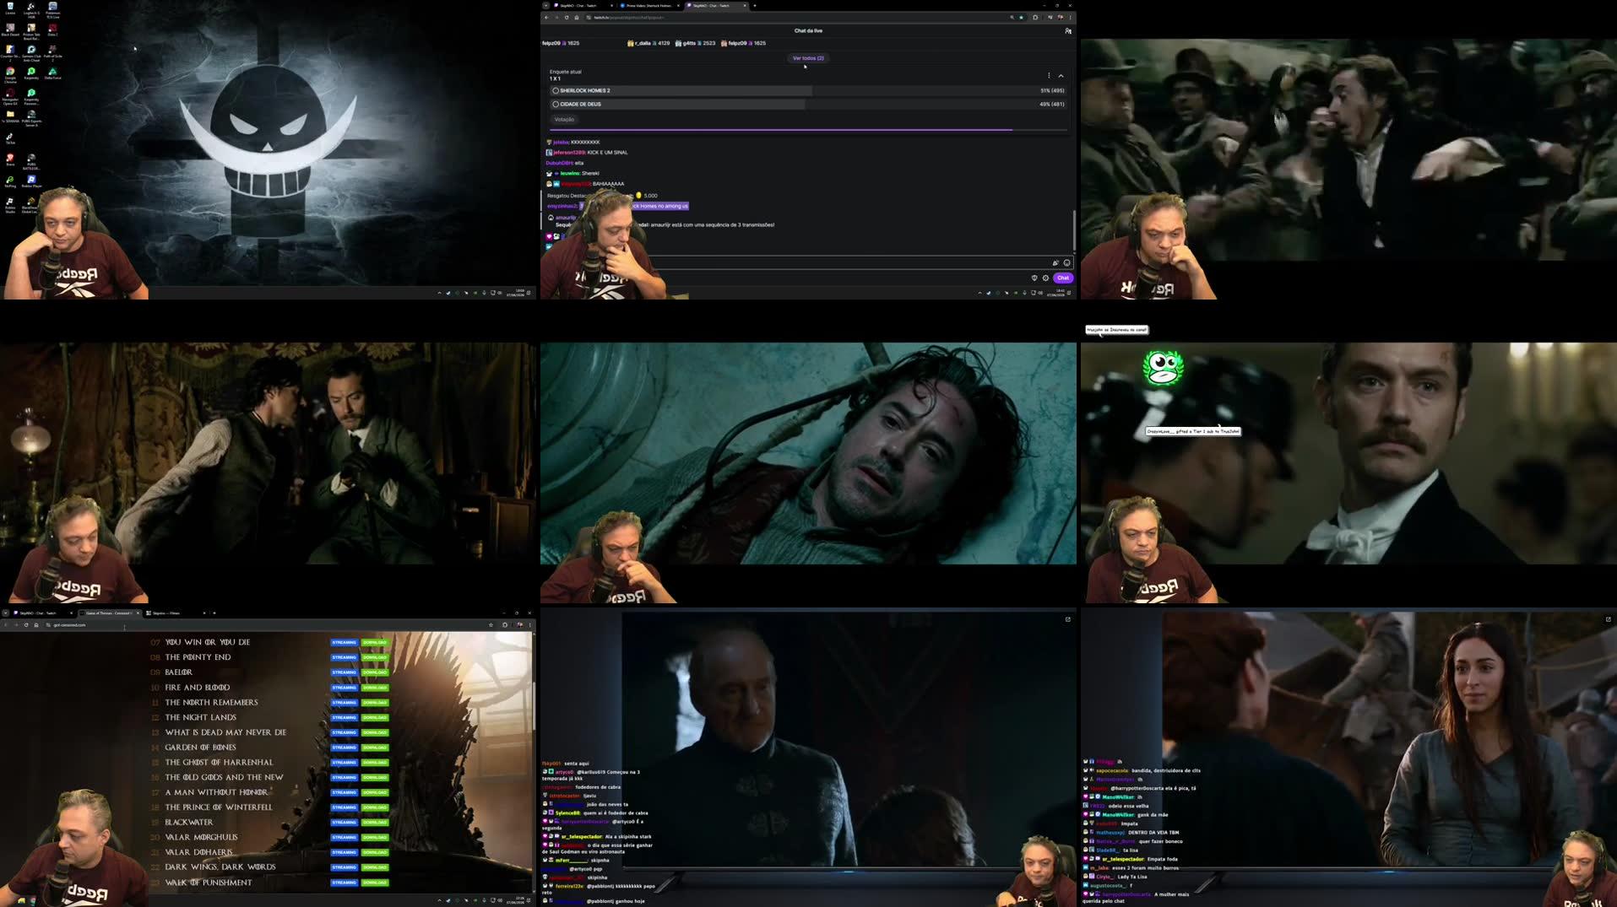Open the NoPing desktop shortcut

[x=10, y=181]
